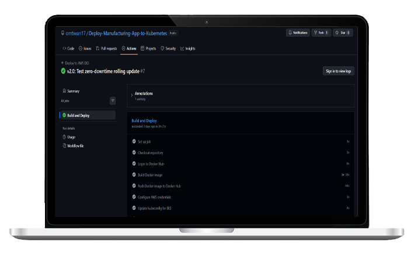Click the green success icon beside run title
The image size is (418, 256).
[x=63, y=71]
